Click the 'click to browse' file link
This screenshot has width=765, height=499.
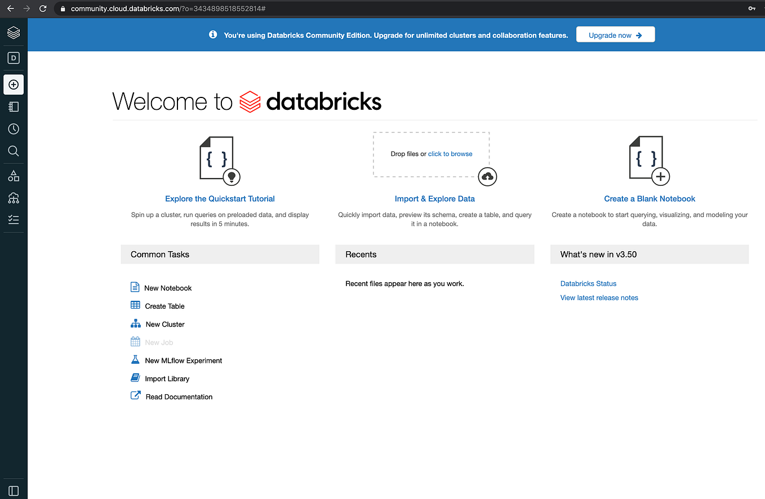(450, 154)
